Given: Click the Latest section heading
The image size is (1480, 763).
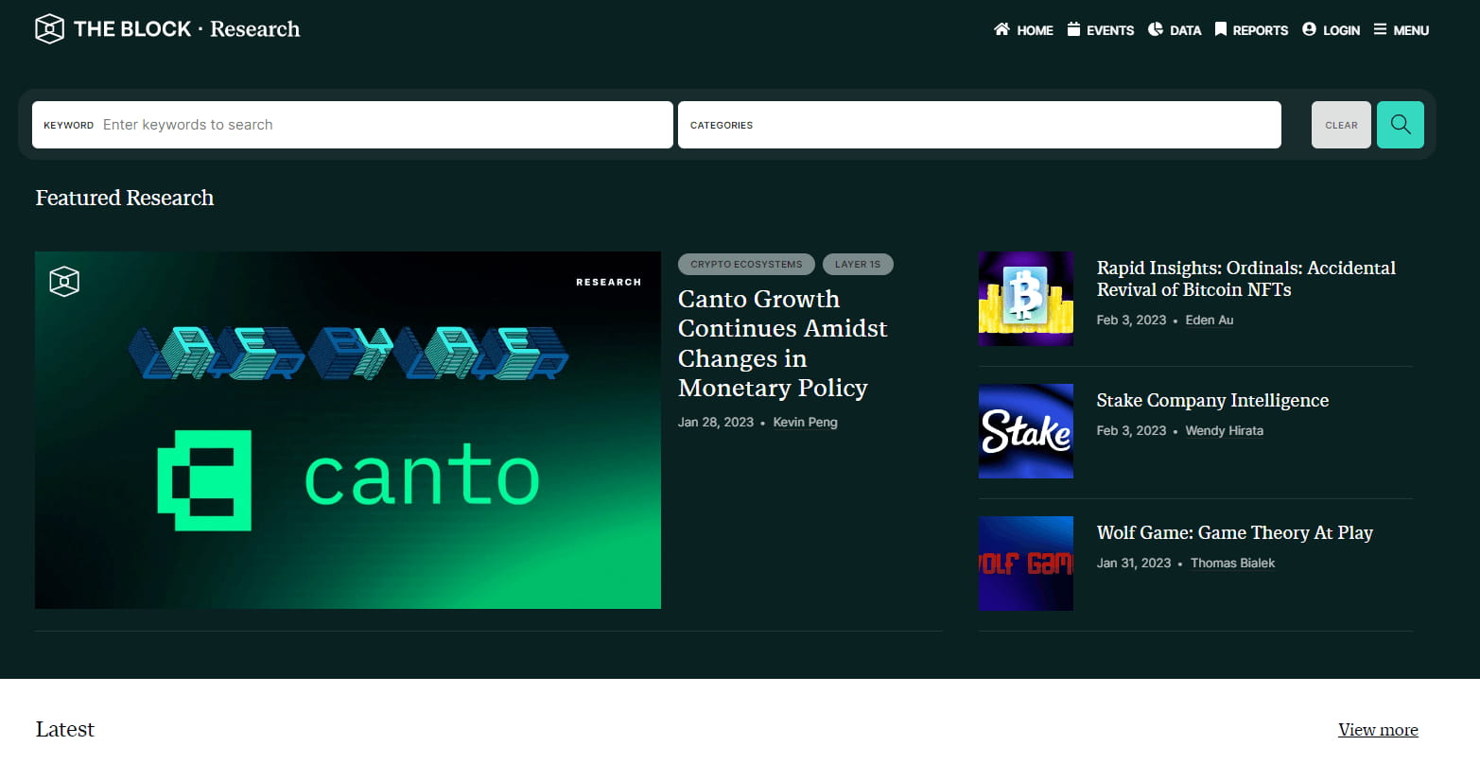Looking at the screenshot, I should tap(65, 729).
